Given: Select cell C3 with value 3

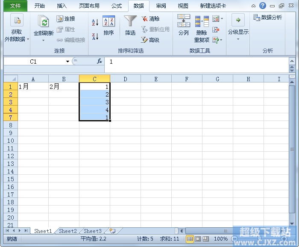Looking at the screenshot, I should click(x=94, y=102).
